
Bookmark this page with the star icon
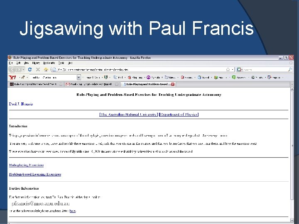[x=228, y=70]
